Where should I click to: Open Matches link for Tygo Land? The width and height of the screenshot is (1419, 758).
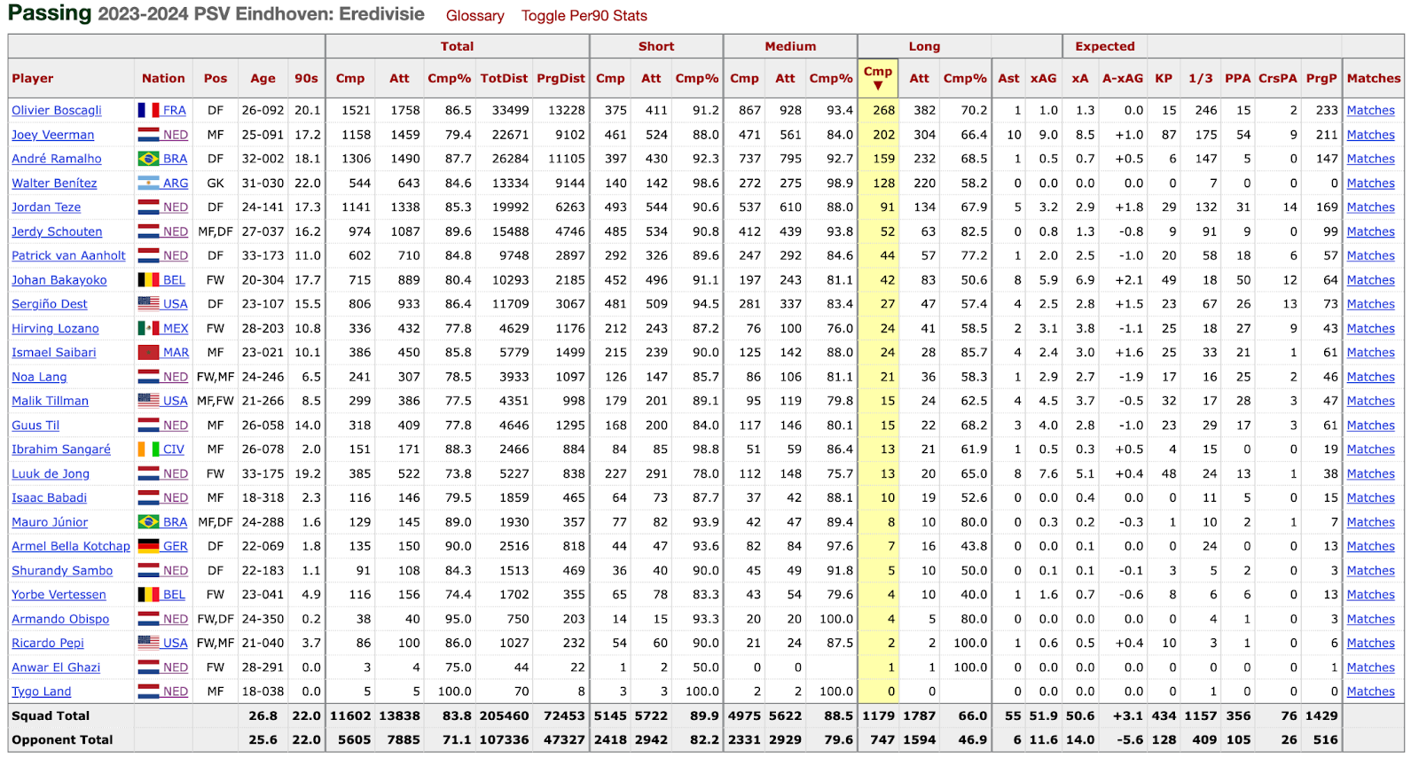coord(1370,692)
